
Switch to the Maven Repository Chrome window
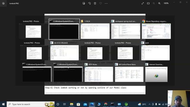coord(156,29)
